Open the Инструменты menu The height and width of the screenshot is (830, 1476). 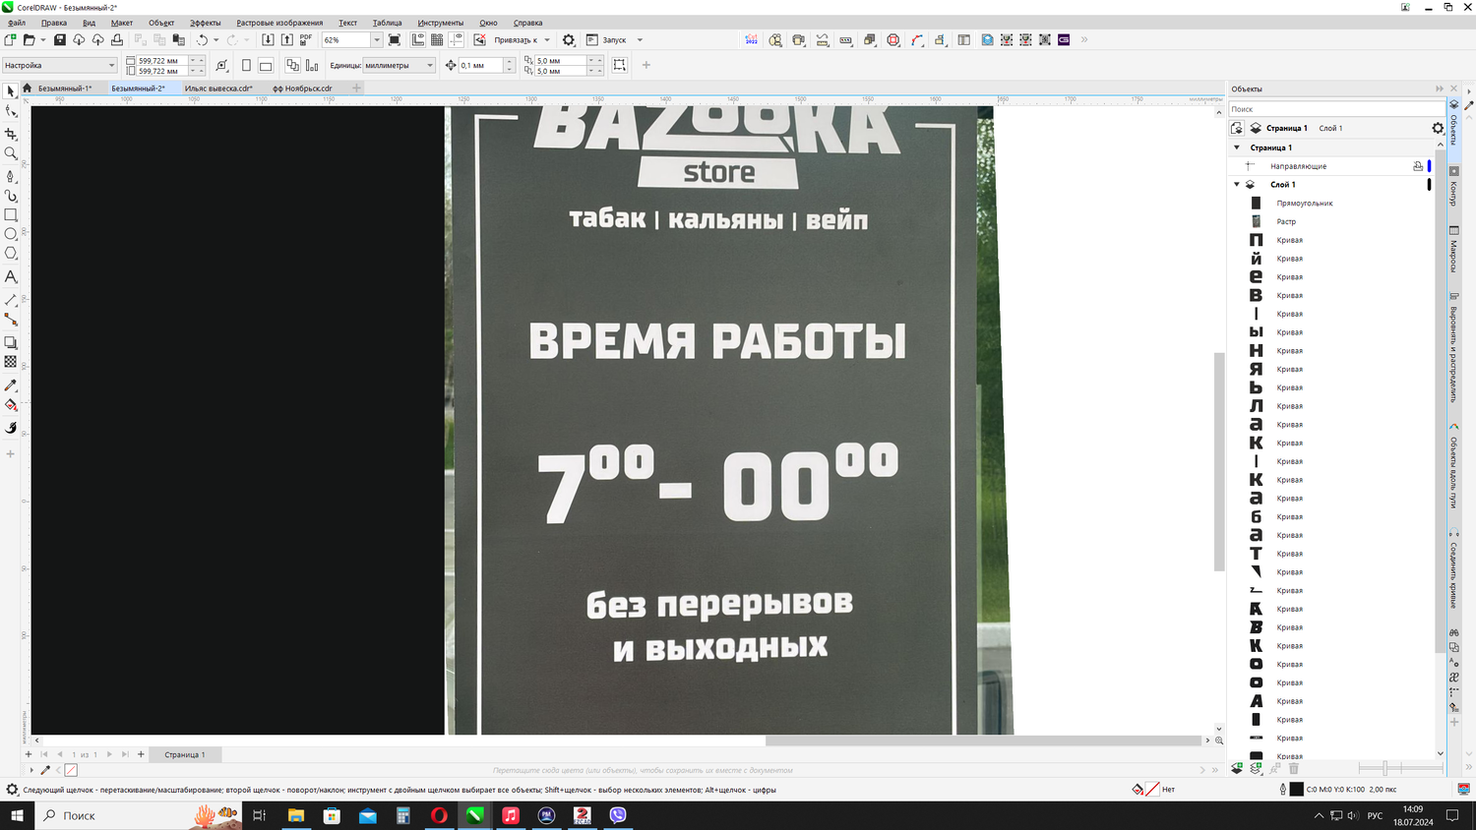440,23
